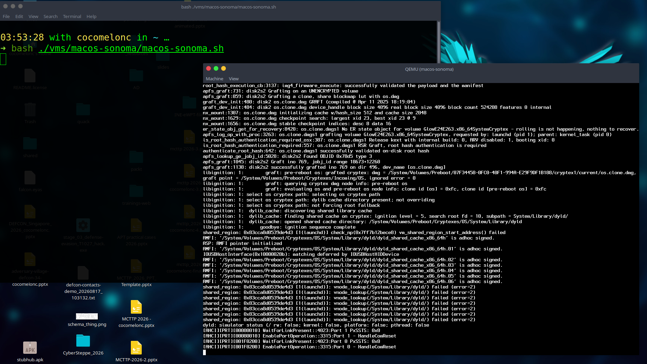Viewport: 647px width, 364px height.
Task: Select the DEFCON_Singapore_2026 pptx icon
Action: tap(30, 212)
